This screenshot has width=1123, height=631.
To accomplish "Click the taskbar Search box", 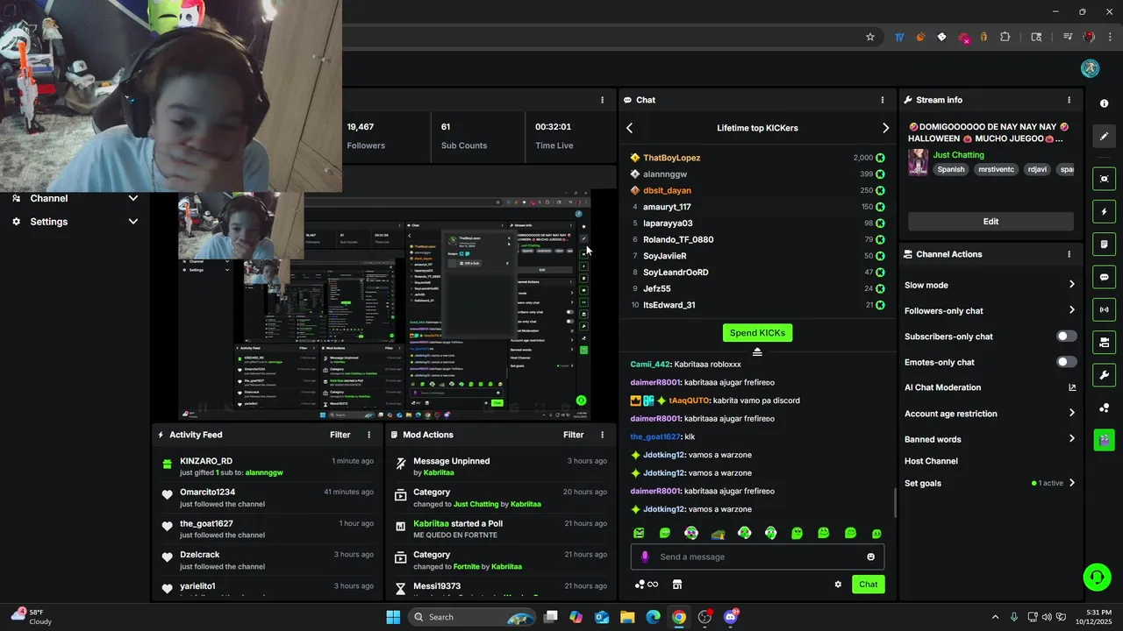I will (472, 617).
